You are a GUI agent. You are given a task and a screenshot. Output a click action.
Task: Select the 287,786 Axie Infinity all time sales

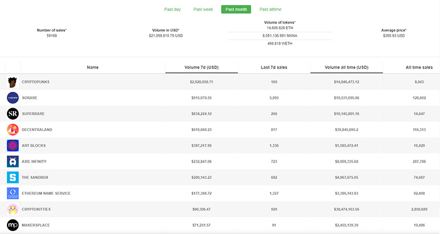coord(419,161)
